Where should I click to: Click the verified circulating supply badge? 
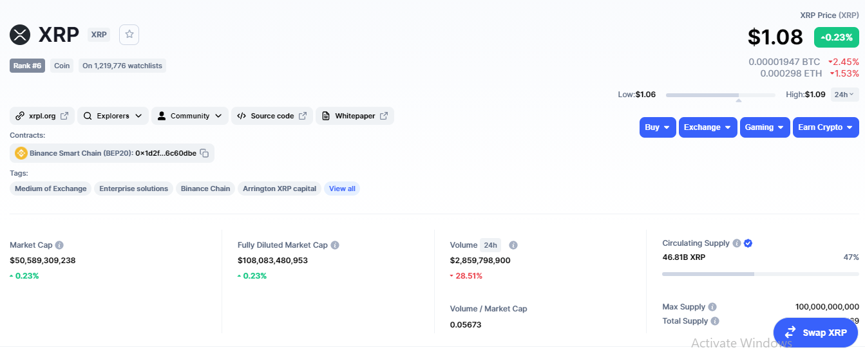coord(748,243)
